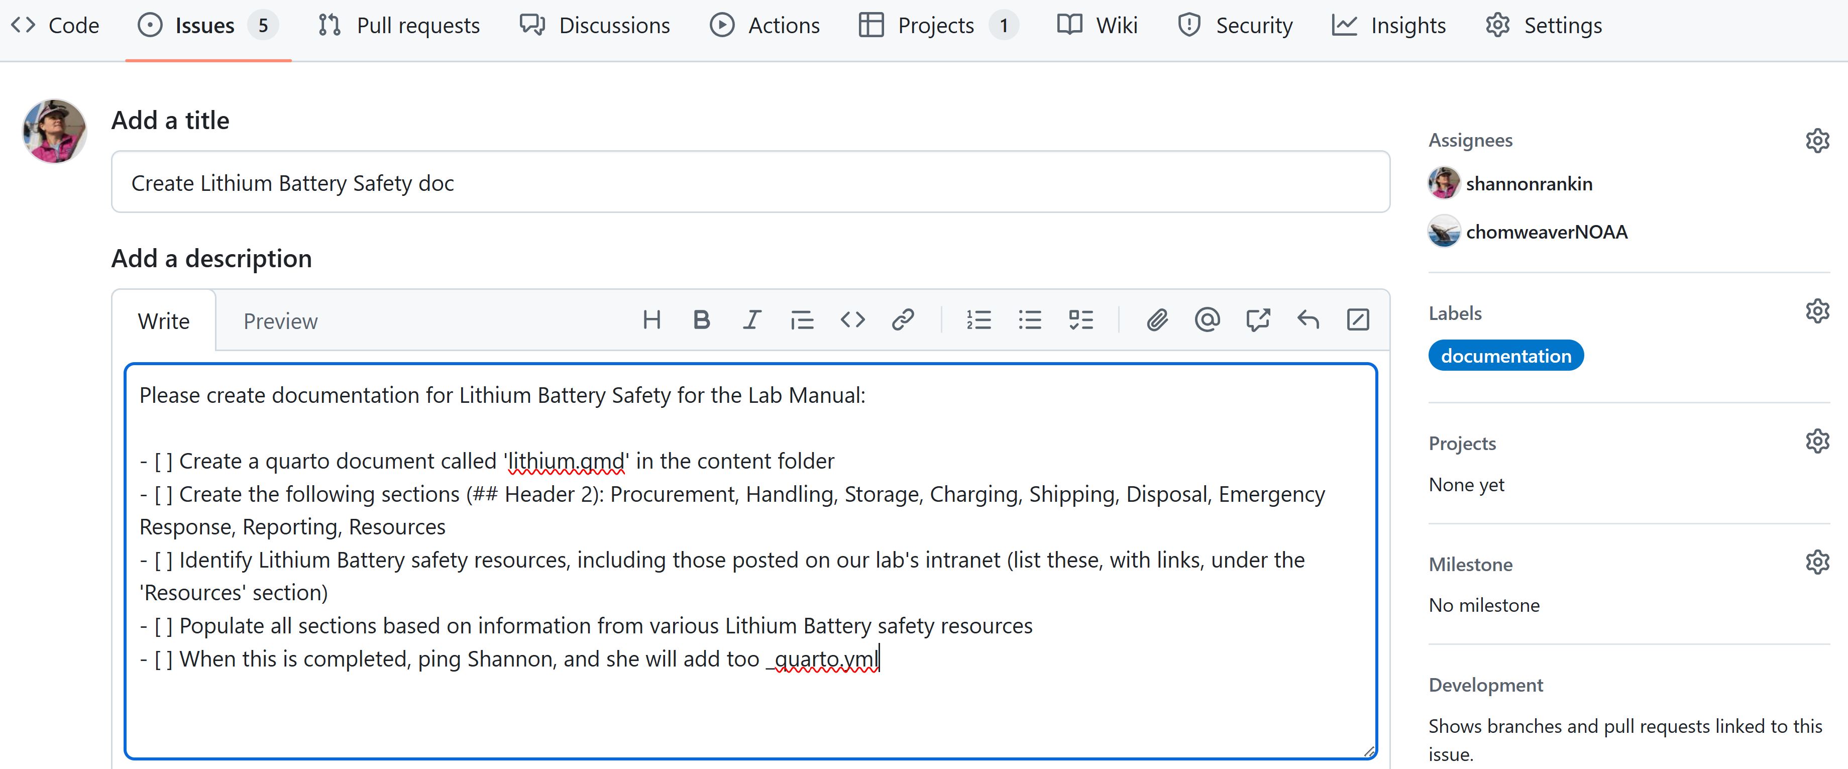Insert code with the angle brackets icon
The width and height of the screenshot is (1848, 769).
[x=852, y=320]
